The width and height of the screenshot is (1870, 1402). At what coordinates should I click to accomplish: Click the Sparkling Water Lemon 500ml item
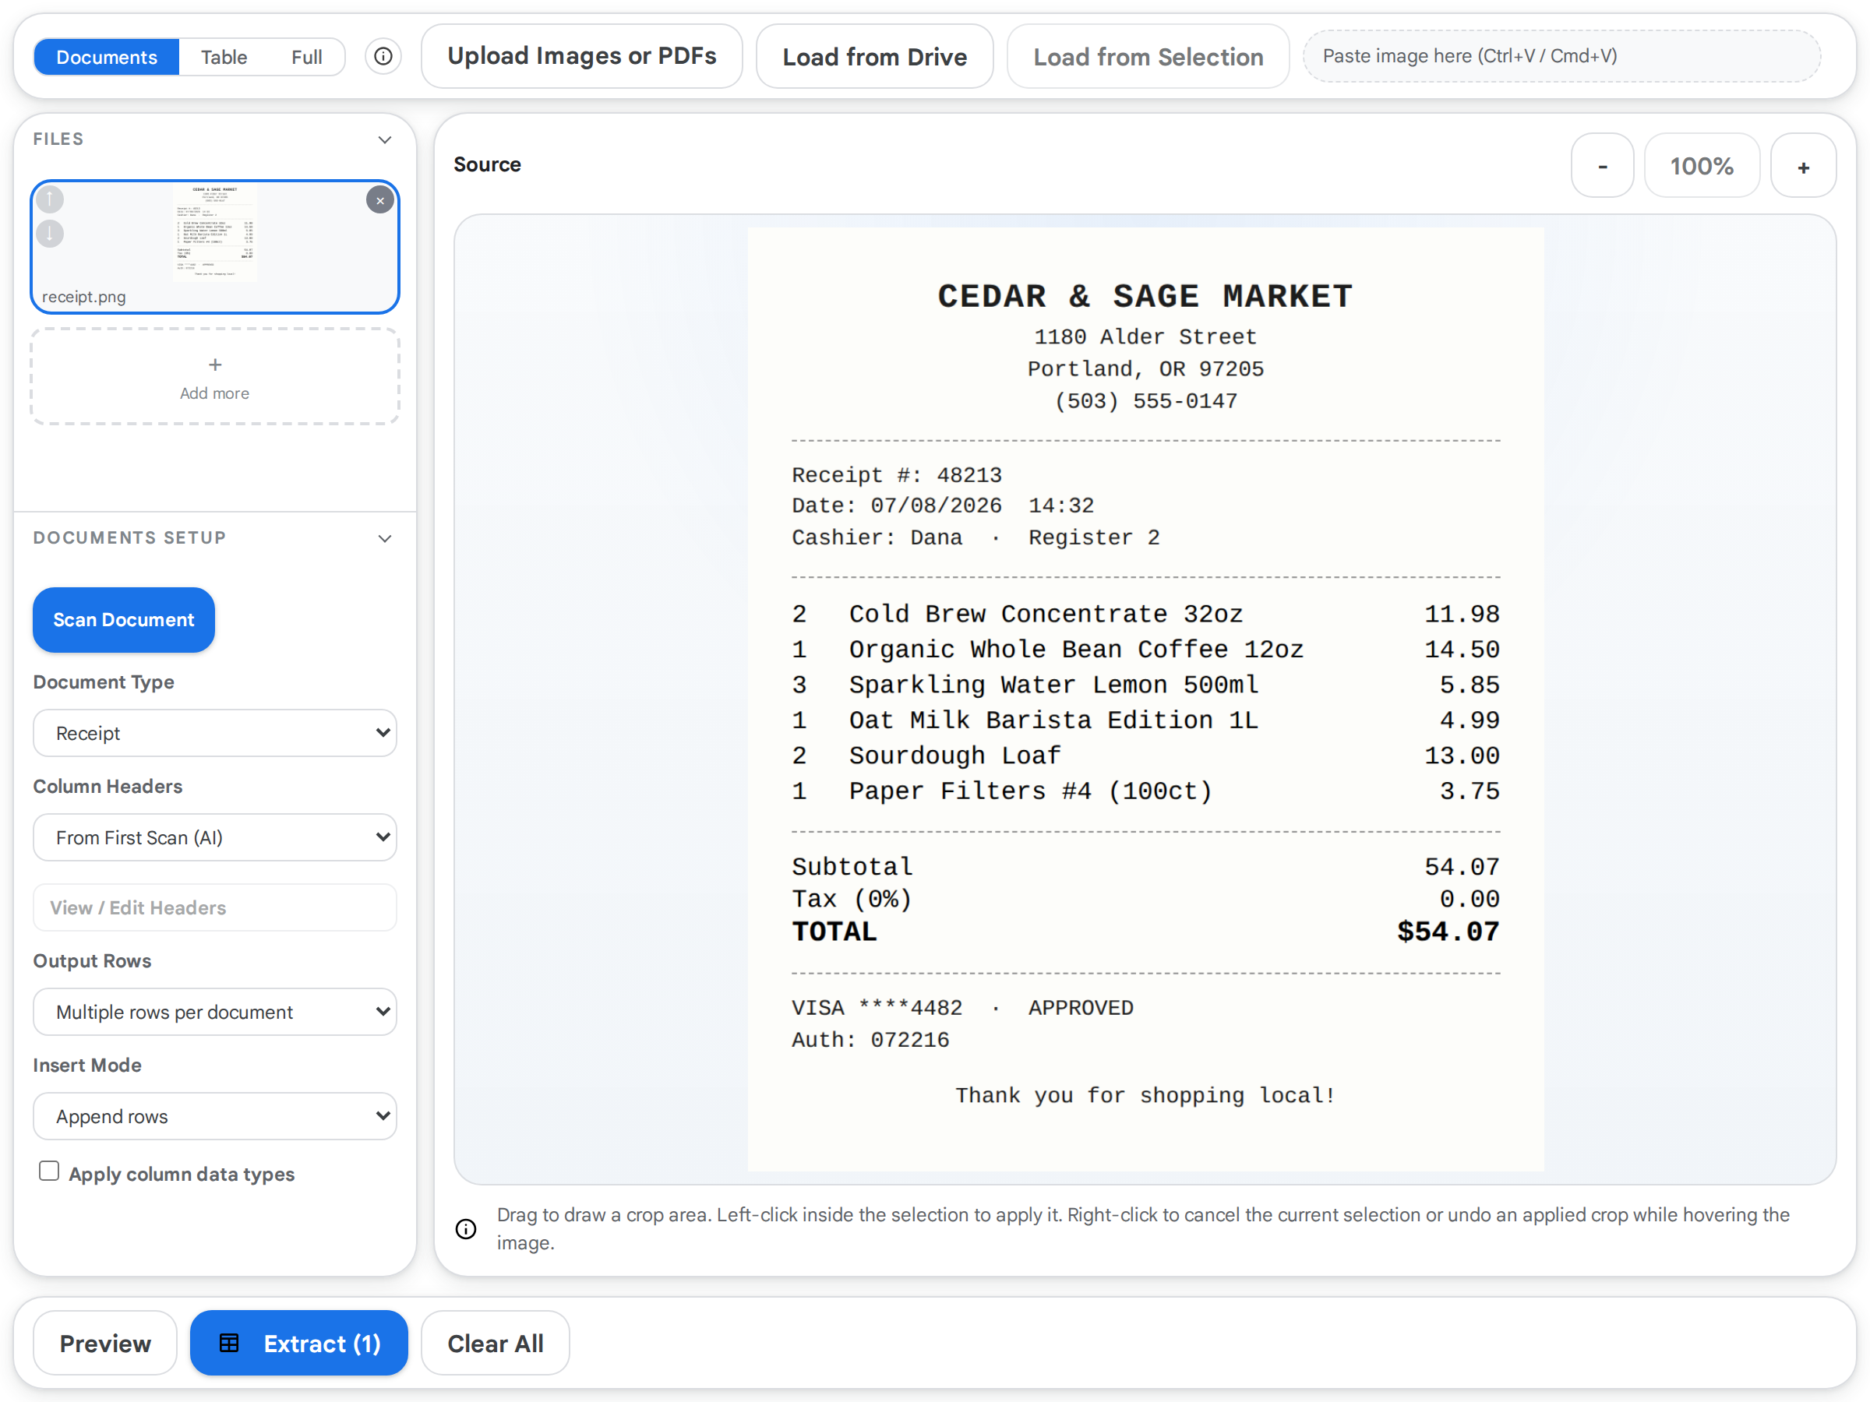1053,685
